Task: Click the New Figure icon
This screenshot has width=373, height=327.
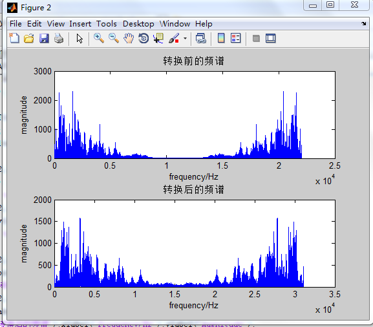Action: pyautogui.click(x=14, y=38)
